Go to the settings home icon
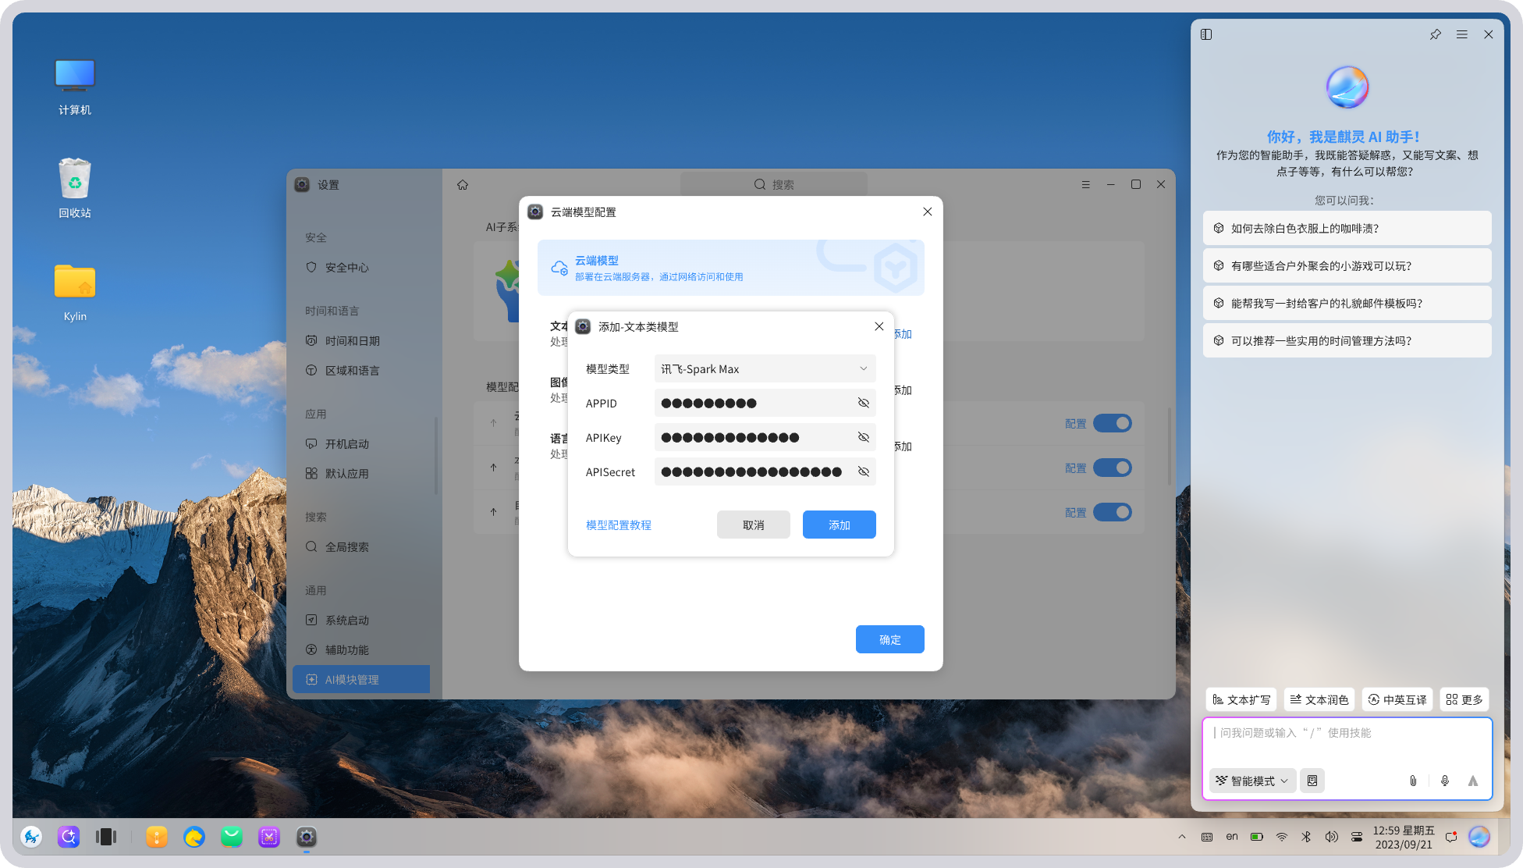The height and width of the screenshot is (868, 1523). point(463,184)
